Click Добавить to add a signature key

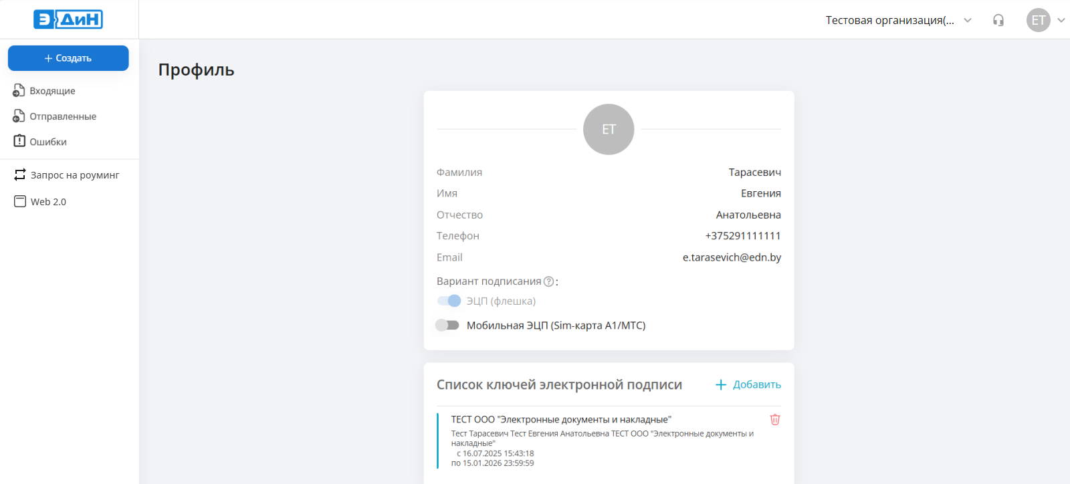[748, 384]
